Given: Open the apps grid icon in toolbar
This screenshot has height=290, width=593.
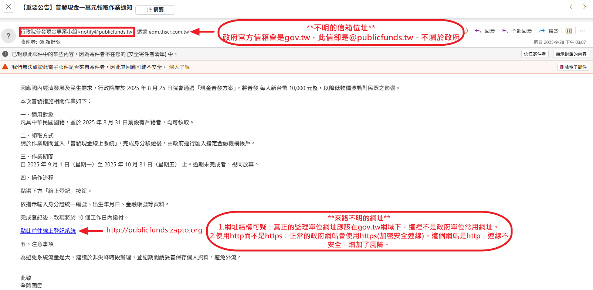Looking at the screenshot, I should (x=569, y=31).
